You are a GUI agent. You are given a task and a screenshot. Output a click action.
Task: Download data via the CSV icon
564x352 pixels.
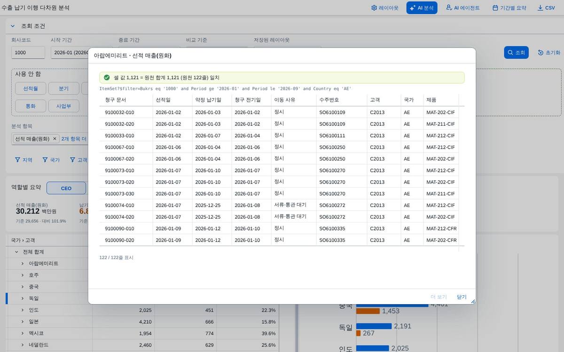pyautogui.click(x=546, y=8)
